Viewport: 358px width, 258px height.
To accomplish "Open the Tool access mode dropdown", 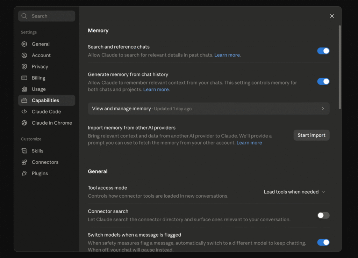I will tap(294, 192).
